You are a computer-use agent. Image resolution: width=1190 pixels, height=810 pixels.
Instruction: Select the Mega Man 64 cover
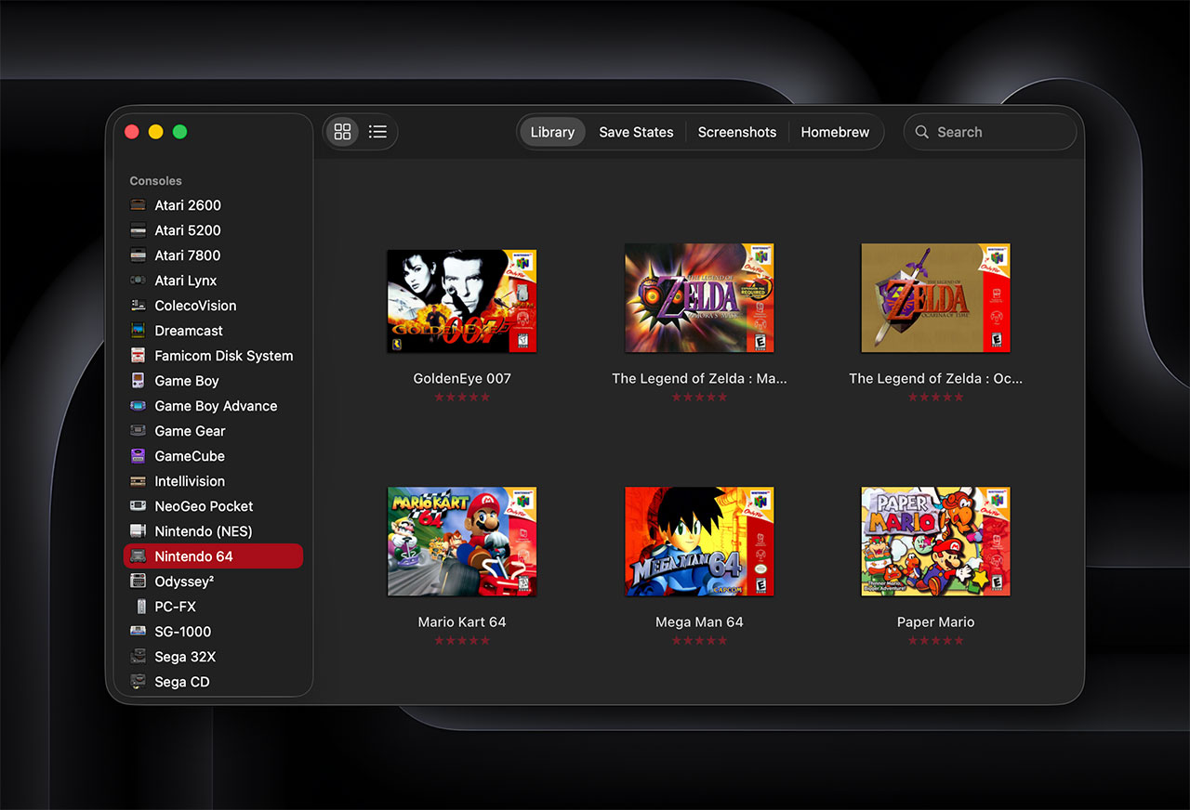pos(699,542)
